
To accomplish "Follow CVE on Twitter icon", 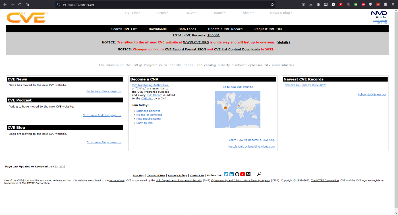I will click(226, 174).
